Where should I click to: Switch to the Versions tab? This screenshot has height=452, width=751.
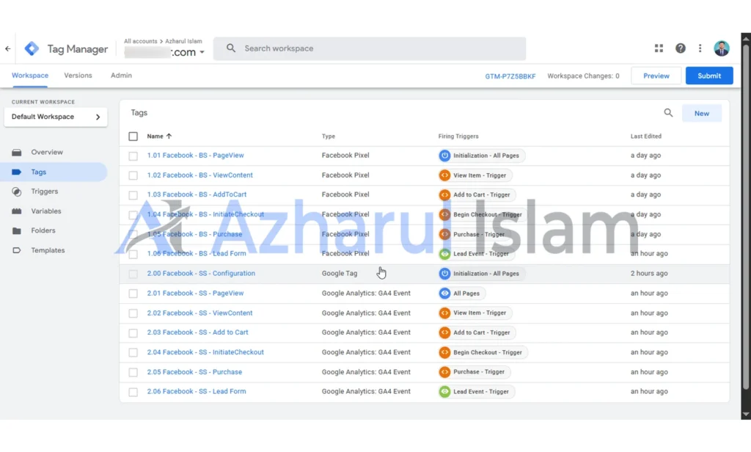[78, 76]
